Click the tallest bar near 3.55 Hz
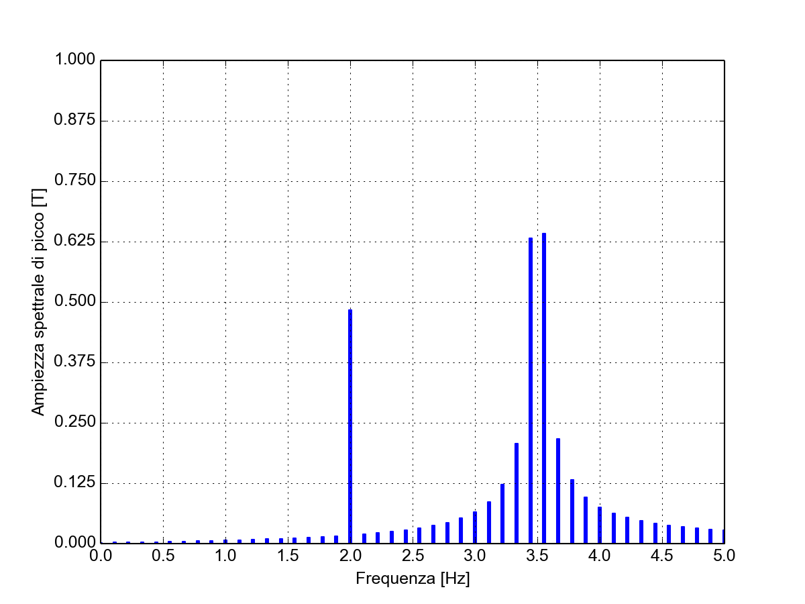The image size is (805, 604). click(x=544, y=388)
